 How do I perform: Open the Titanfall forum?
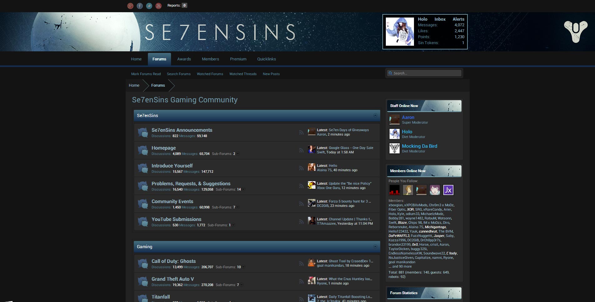[161, 297]
